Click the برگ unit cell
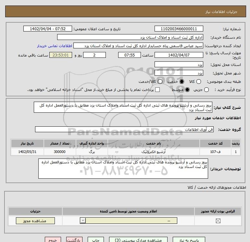This screenshot has height=242, width=250. tap(92, 152)
